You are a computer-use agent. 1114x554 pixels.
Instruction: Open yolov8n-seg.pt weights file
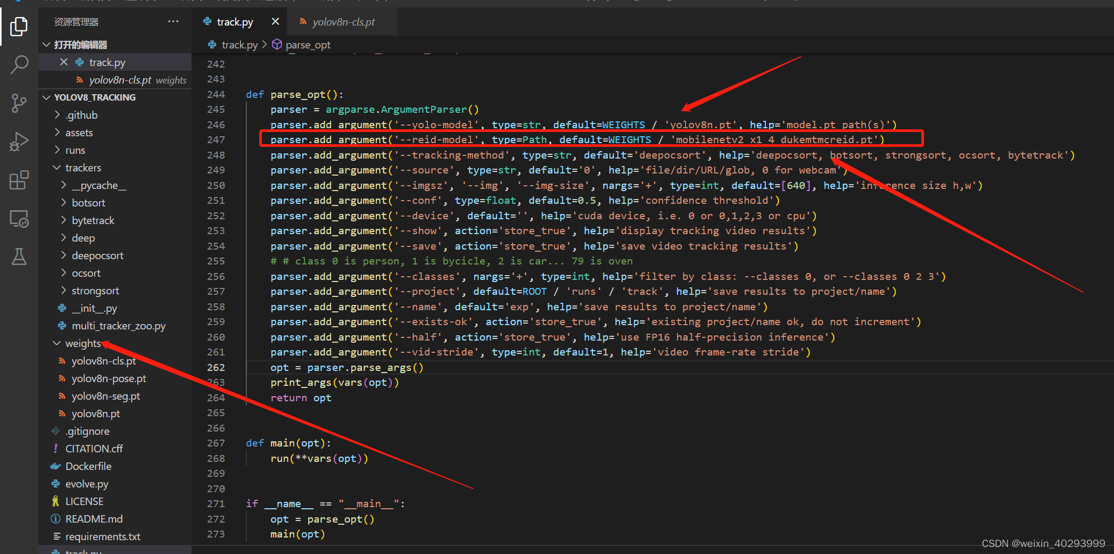(106, 396)
